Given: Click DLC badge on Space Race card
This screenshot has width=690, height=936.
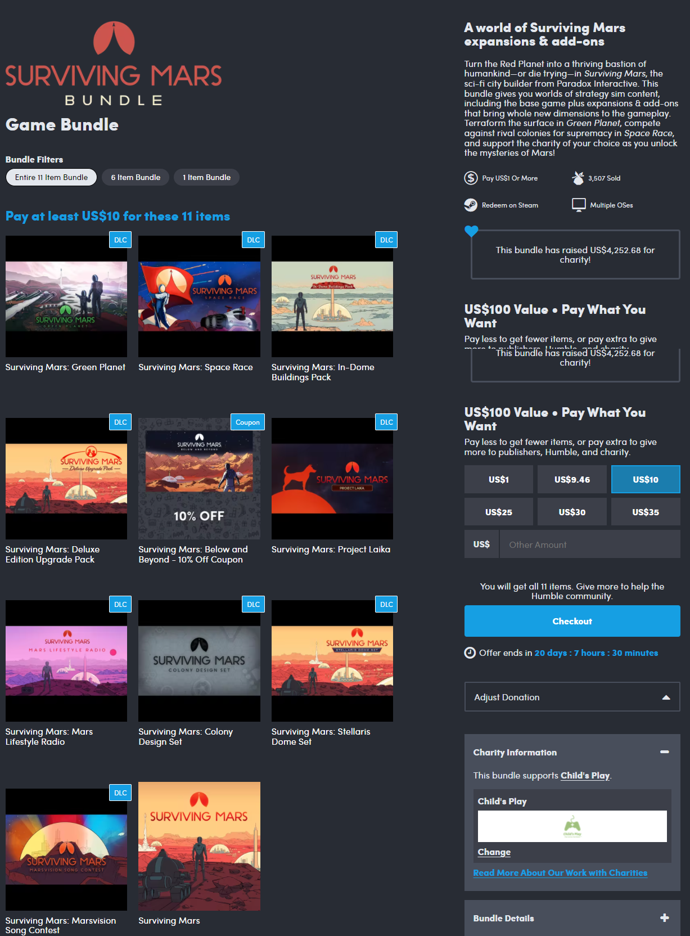Looking at the screenshot, I should (x=254, y=240).
